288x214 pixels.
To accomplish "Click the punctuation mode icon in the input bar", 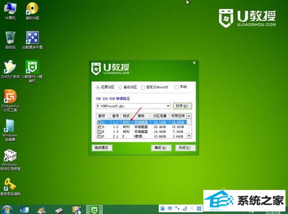I will (177, 208).
